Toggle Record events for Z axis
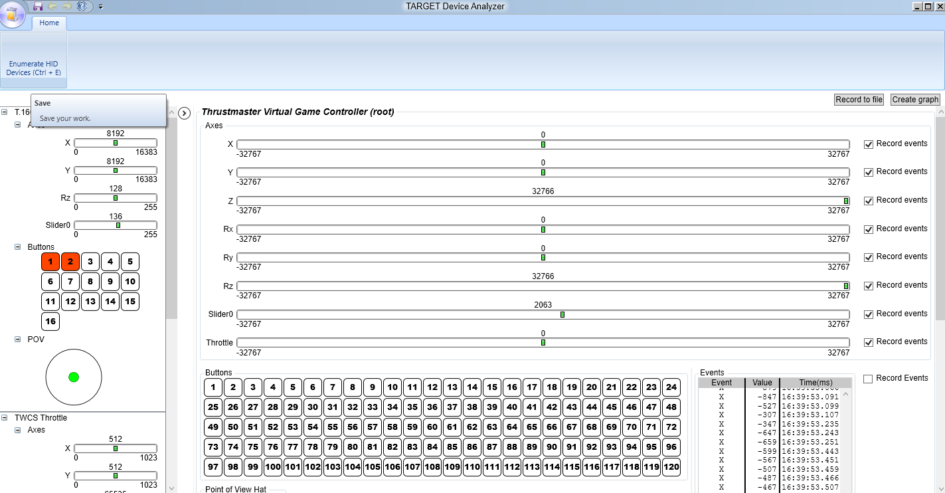945x493 pixels. (x=869, y=201)
